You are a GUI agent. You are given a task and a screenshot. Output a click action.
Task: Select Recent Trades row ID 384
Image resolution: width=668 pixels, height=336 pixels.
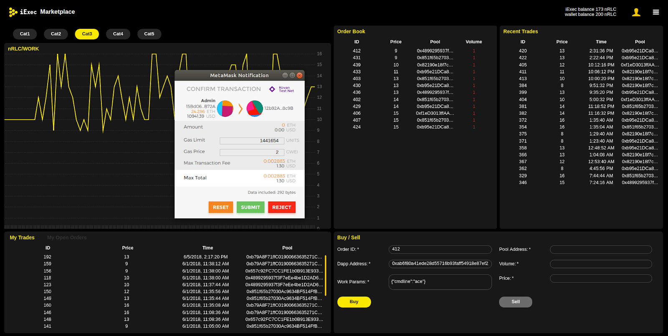581,86
